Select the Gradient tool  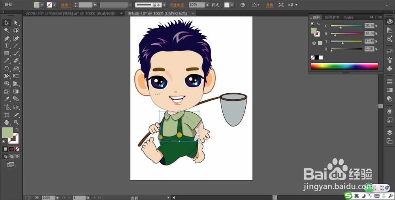[x=16, y=91]
